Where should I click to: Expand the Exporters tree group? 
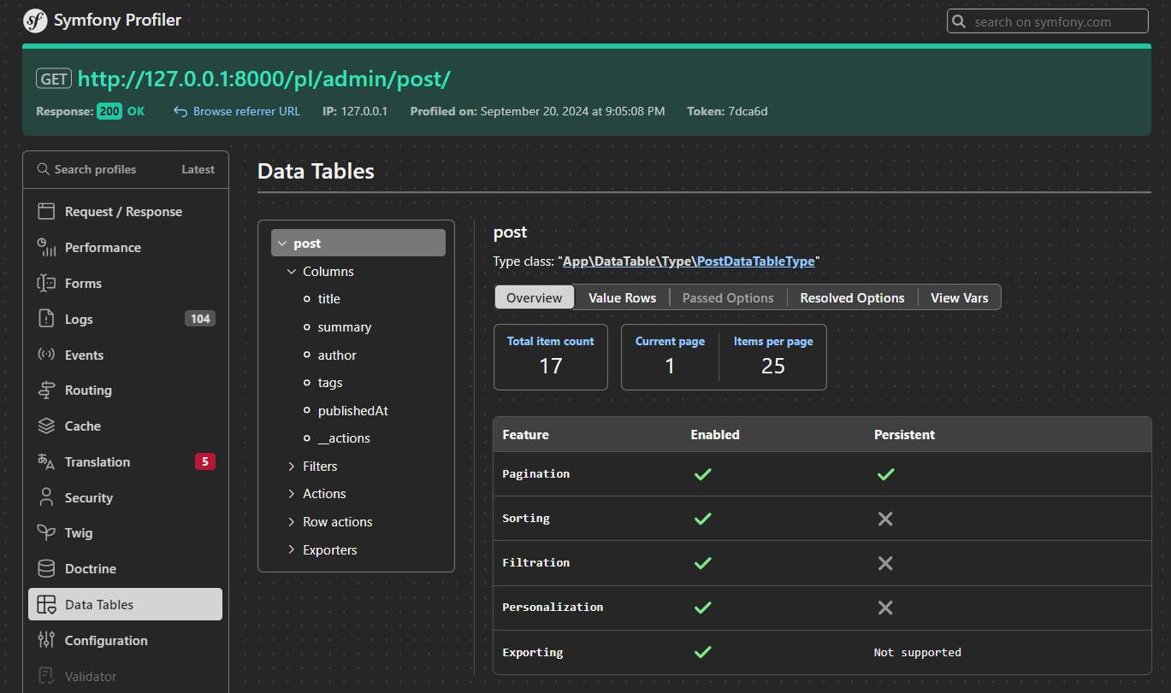(x=292, y=550)
